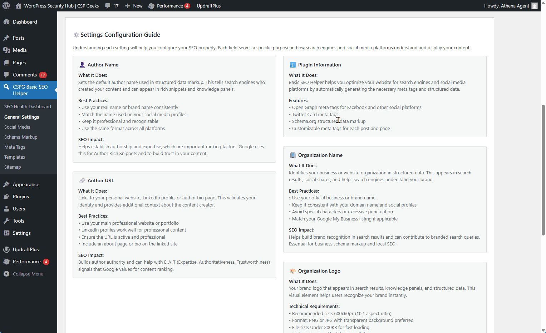The image size is (546, 333).
Task: Open the New content dropdown
Action: pyautogui.click(x=134, y=6)
